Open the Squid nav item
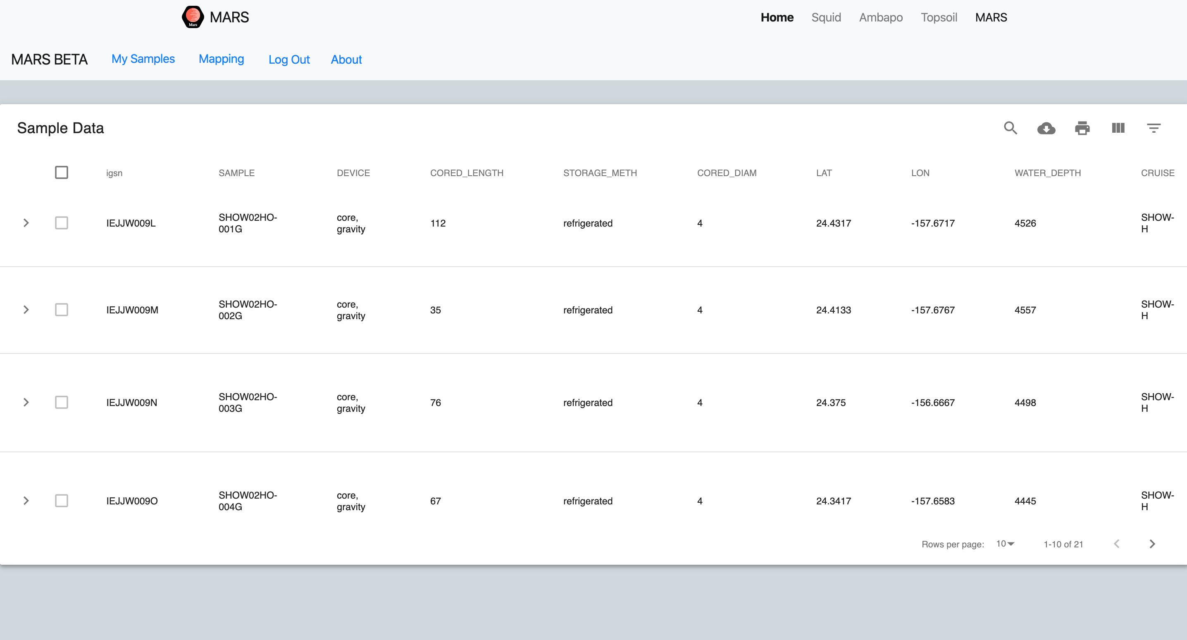 click(826, 17)
